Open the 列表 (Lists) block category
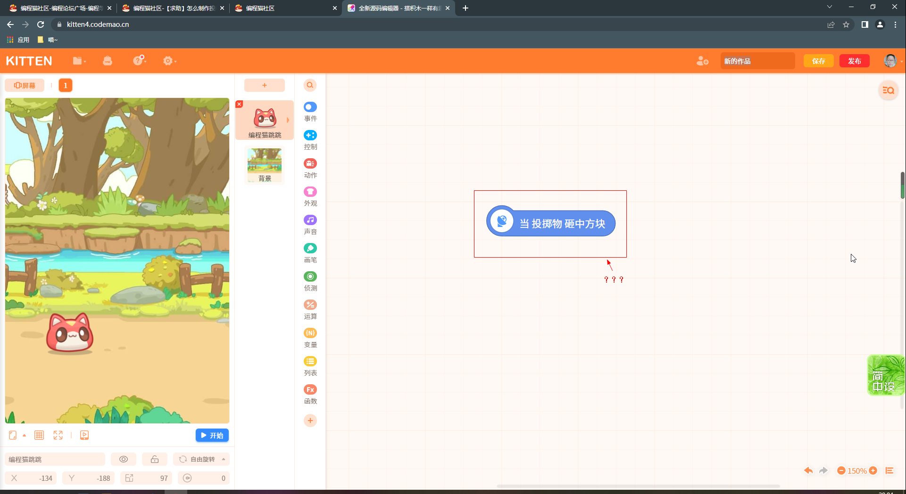Image resolution: width=906 pixels, height=494 pixels. tap(310, 366)
